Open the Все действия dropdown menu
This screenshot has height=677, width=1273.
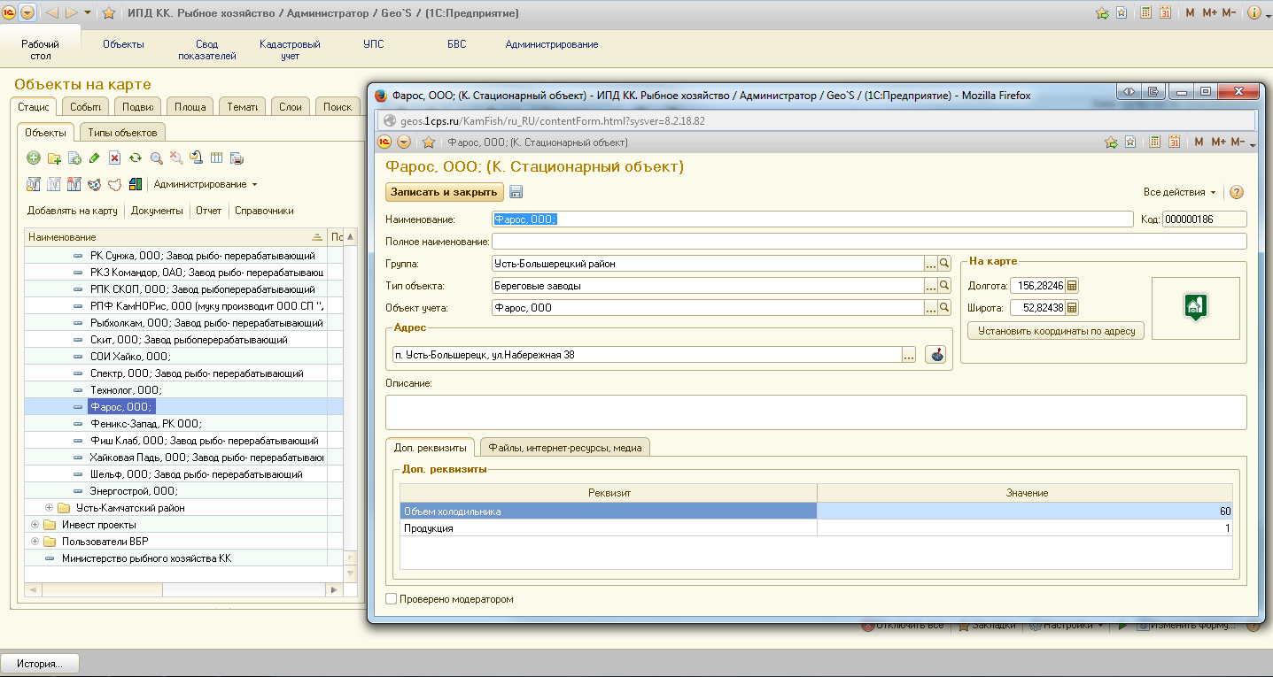point(1180,192)
